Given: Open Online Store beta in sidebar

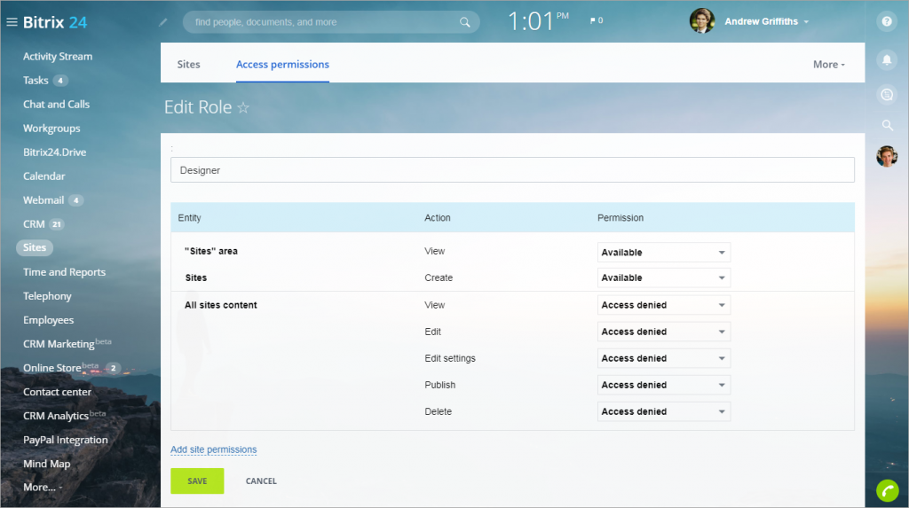Looking at the screenshot, I should pyautogui.click(x=60, y=368).
